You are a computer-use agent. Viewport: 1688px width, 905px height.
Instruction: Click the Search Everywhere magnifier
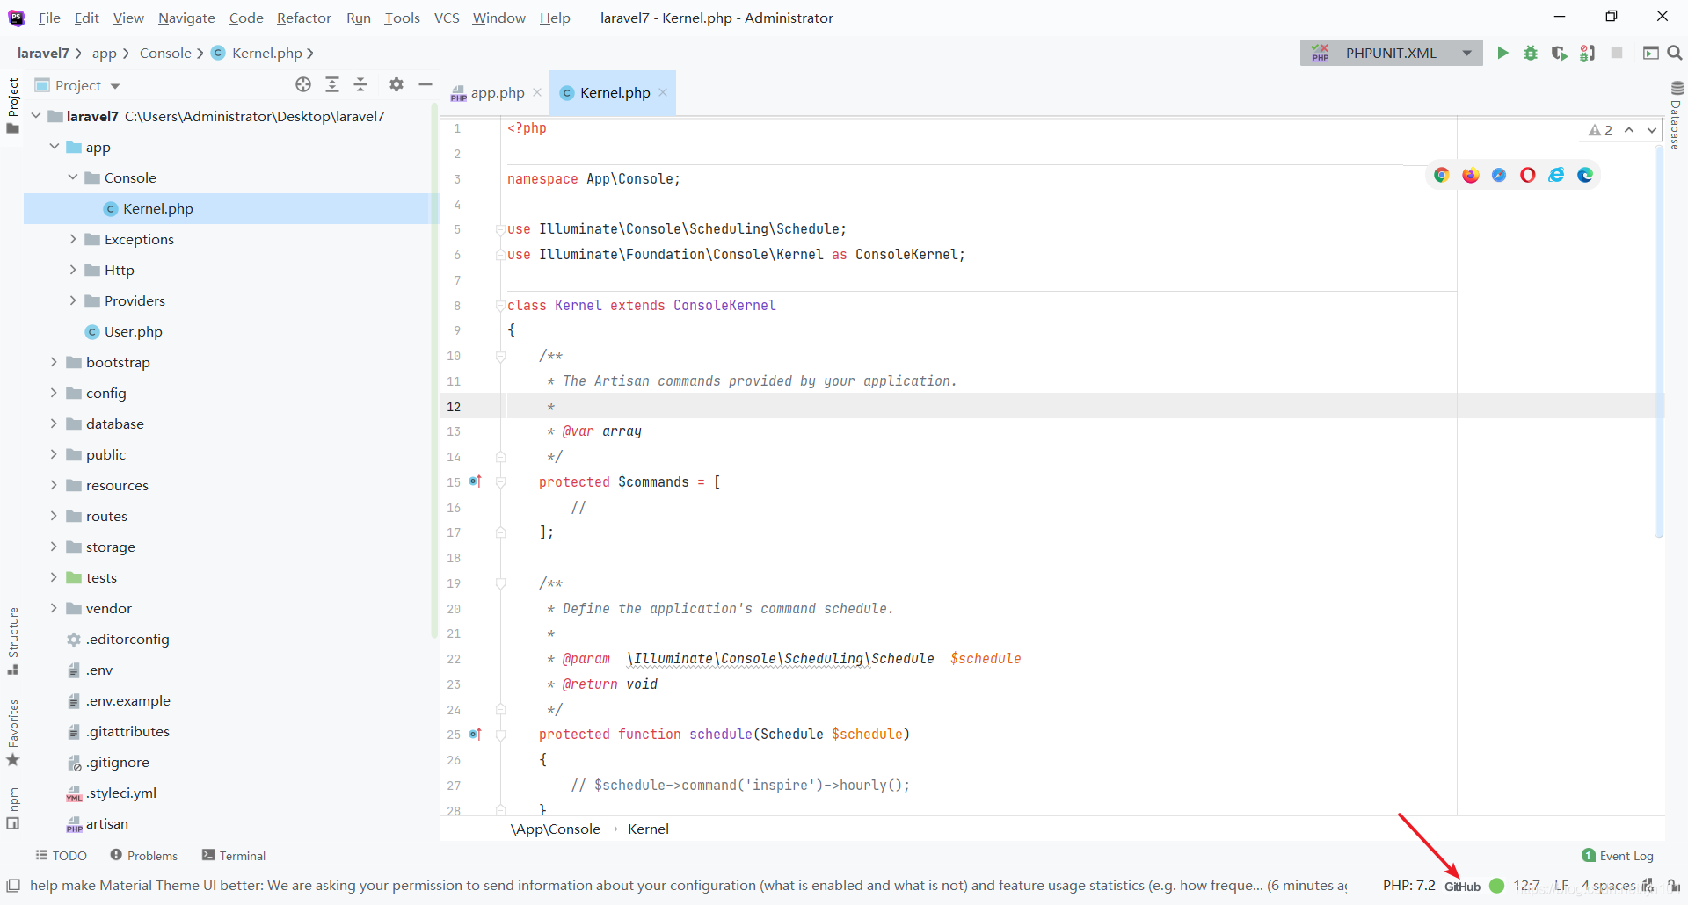1675,53
